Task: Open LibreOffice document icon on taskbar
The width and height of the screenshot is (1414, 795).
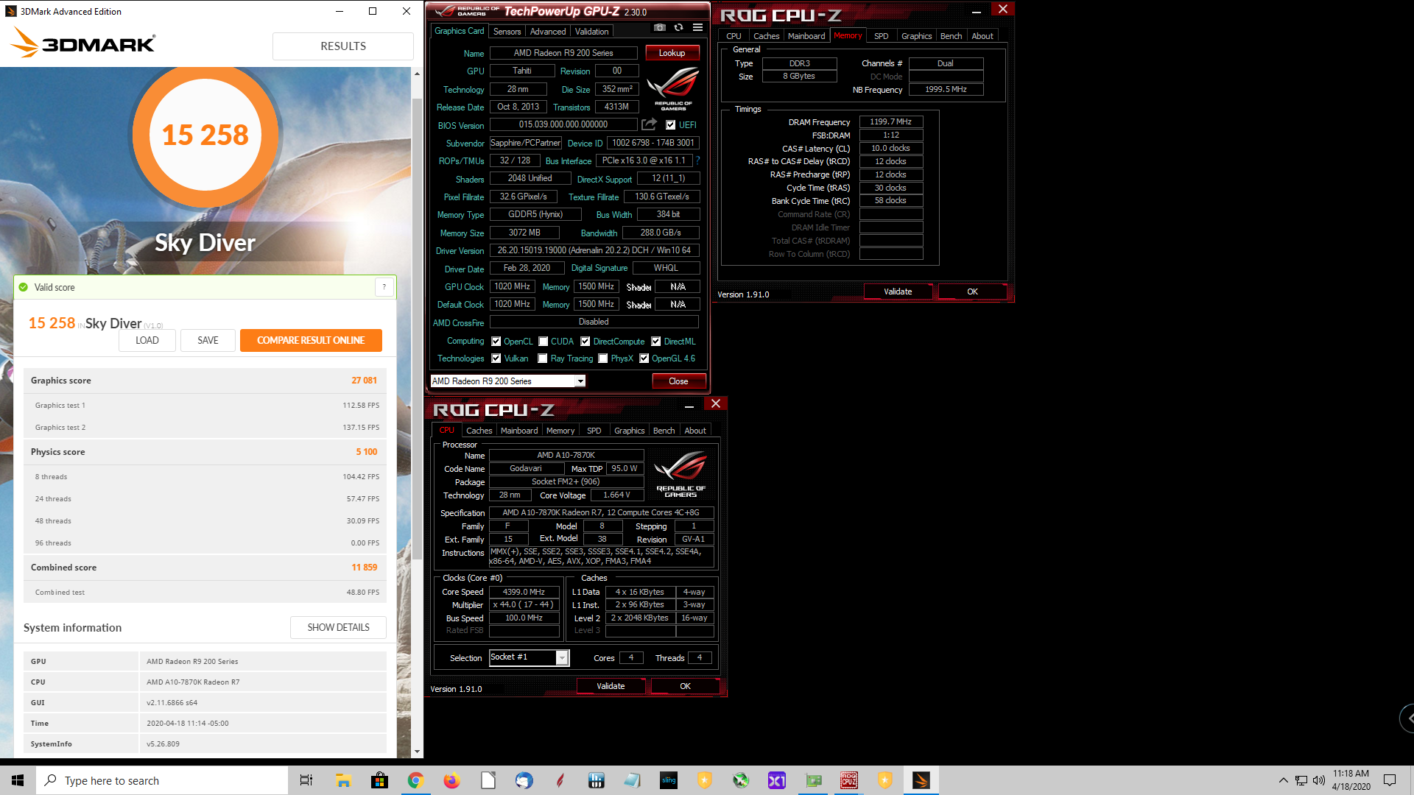Action: pos(488,780)
